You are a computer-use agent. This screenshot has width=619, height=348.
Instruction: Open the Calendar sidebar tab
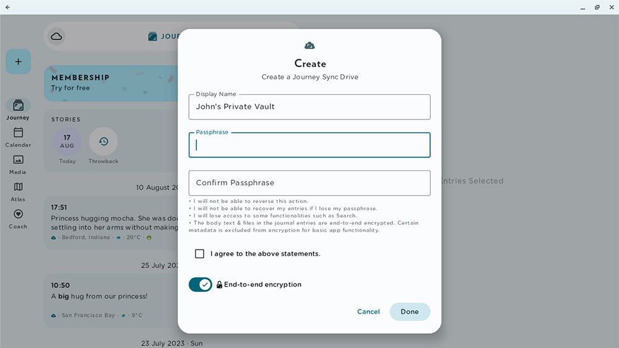(x=18, y=137)
